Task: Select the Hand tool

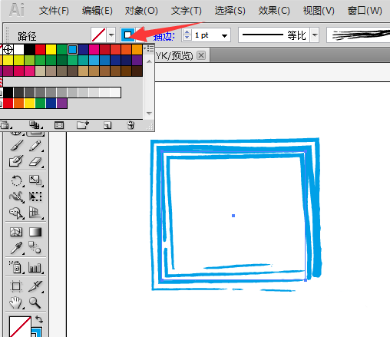Action: 16,302
